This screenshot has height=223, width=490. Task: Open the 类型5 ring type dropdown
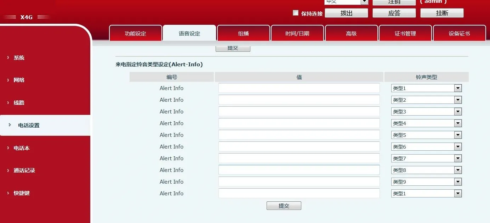458,135
